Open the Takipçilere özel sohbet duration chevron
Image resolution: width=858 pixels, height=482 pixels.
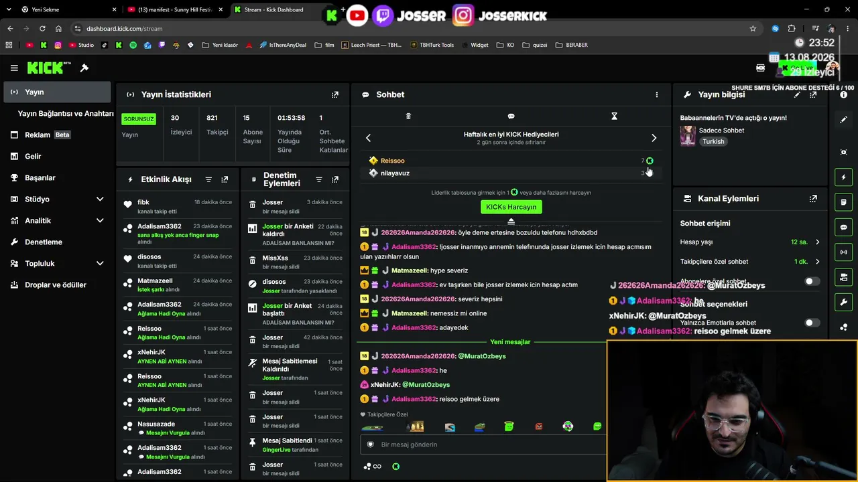[x=817, y=262]
